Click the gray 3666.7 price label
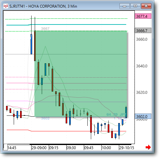This screenshot has height=159, width=160. (143, 31)
